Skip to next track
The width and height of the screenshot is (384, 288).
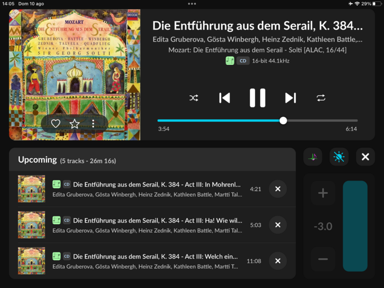tap(290, 98)
